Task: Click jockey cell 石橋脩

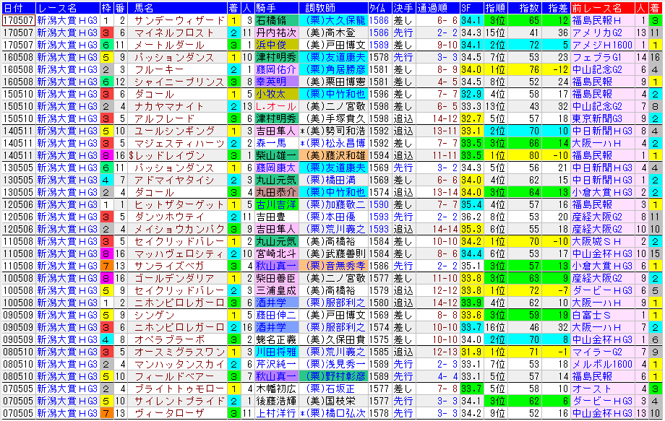Action: coord(276,21)
